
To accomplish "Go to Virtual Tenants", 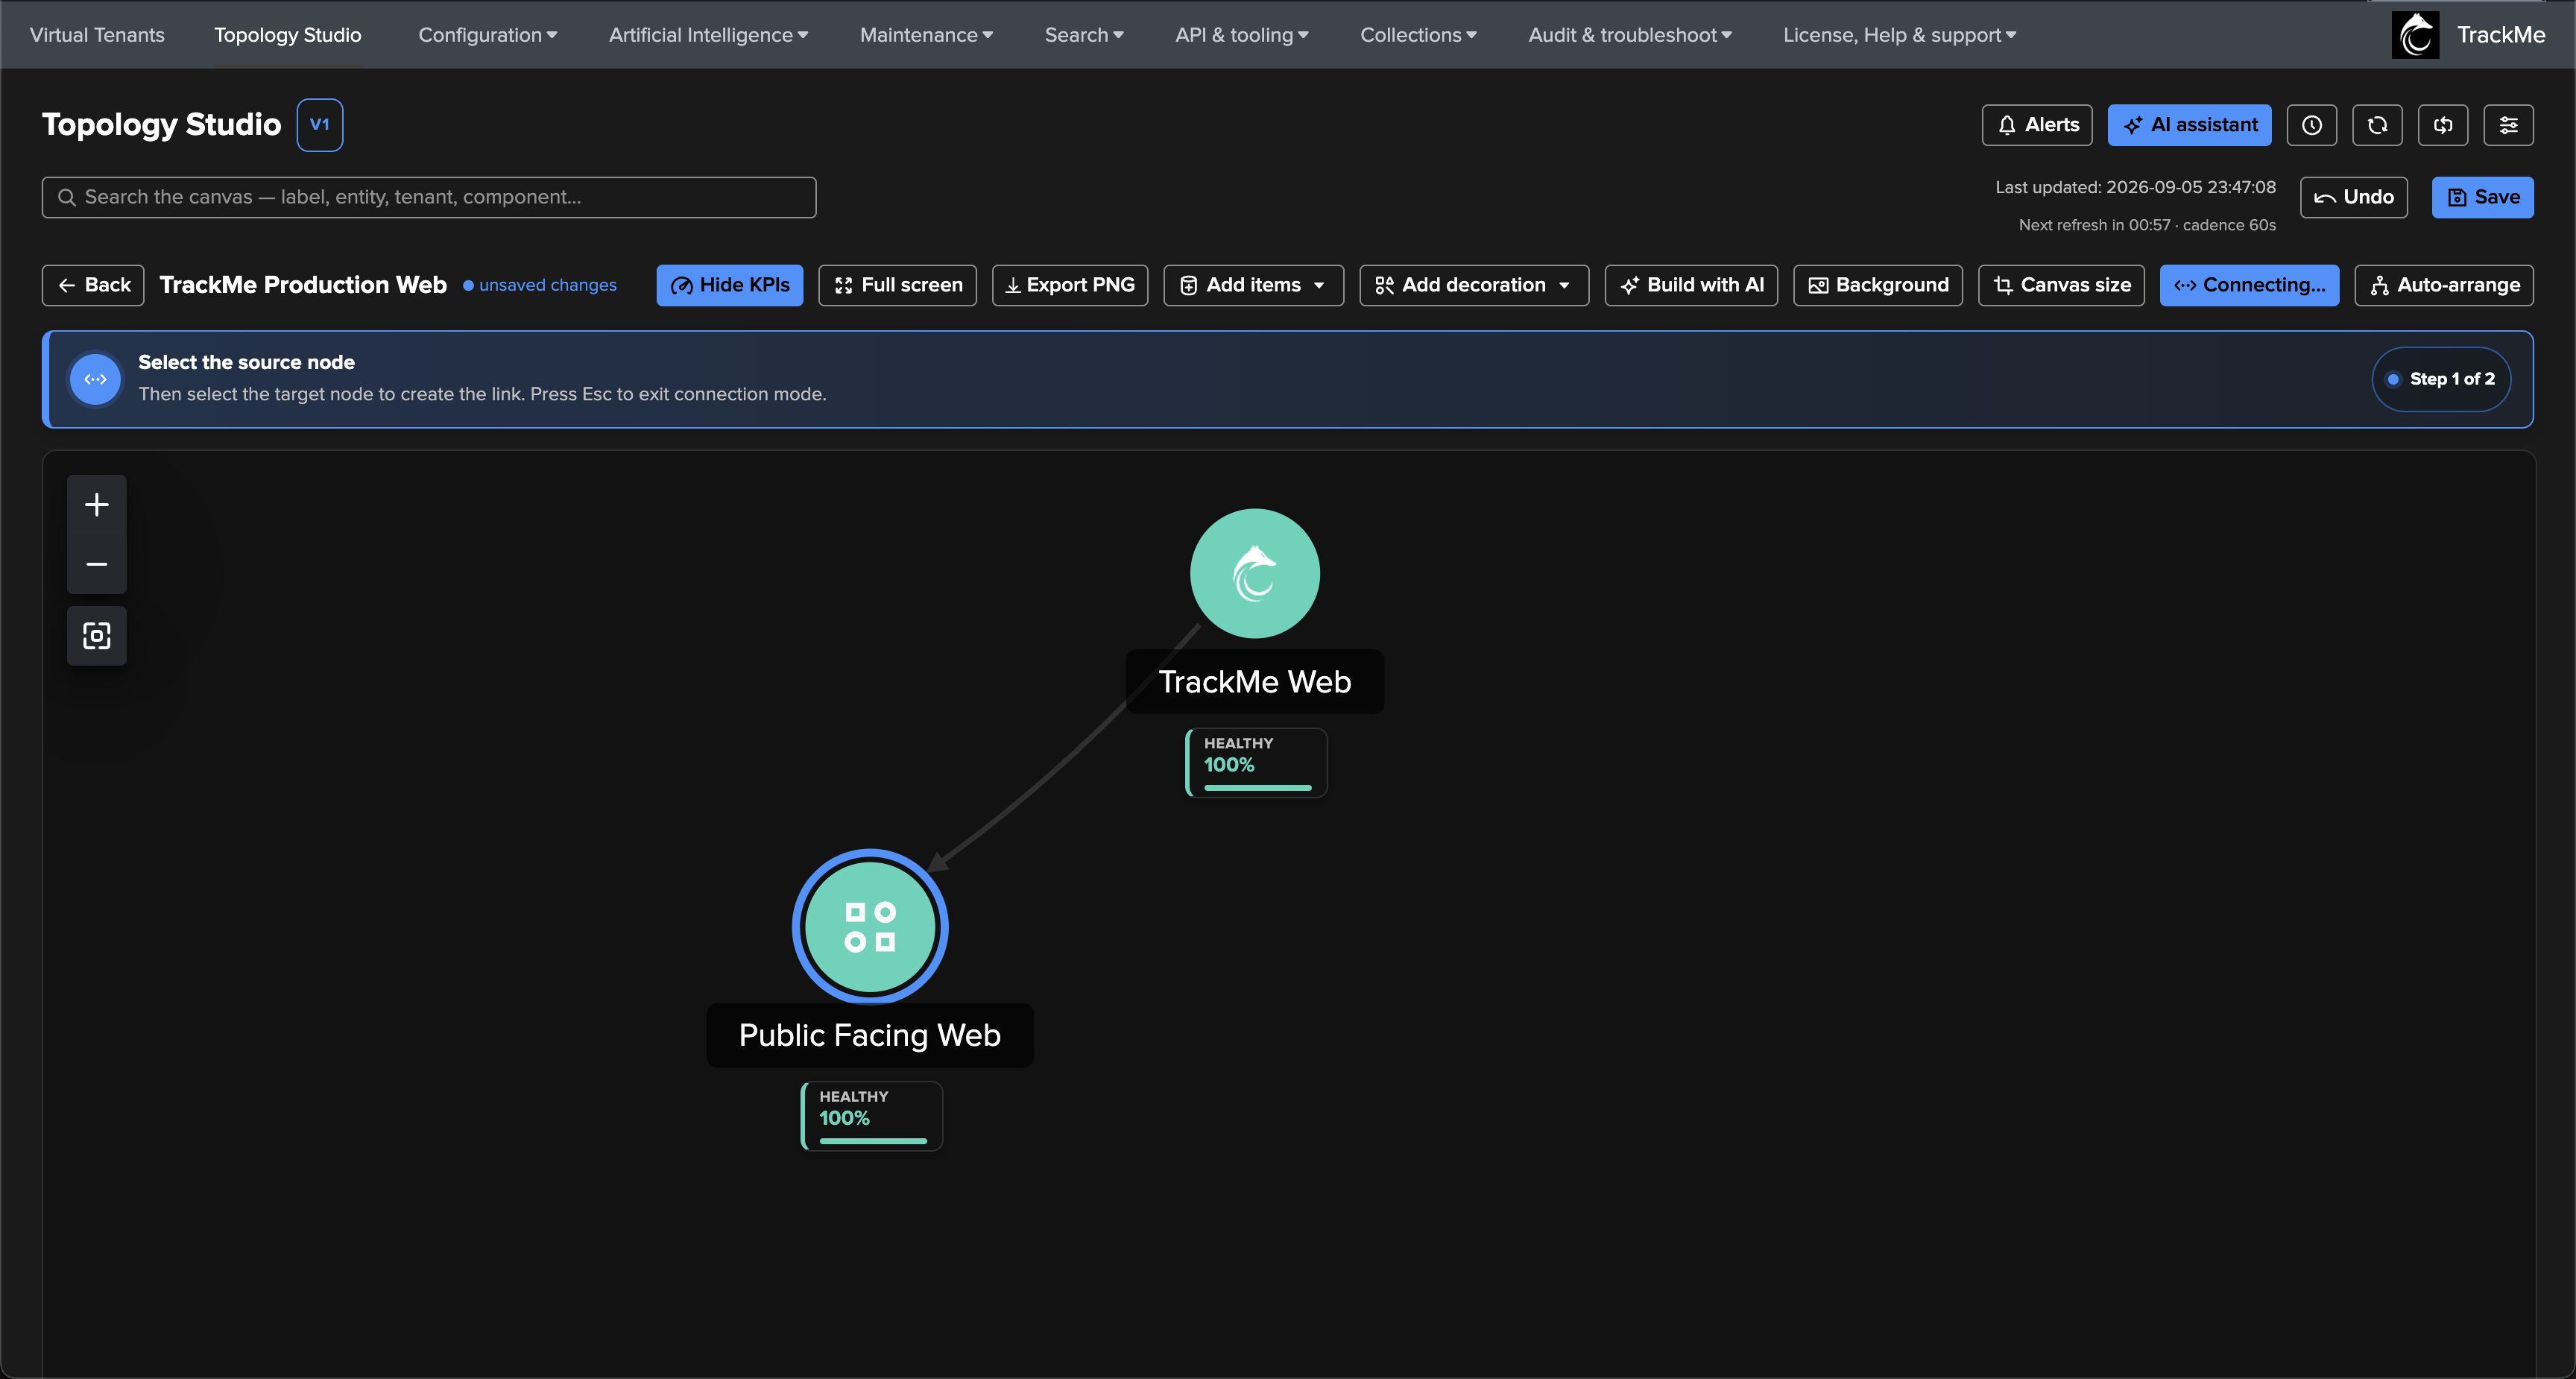I will pos(97,35).
